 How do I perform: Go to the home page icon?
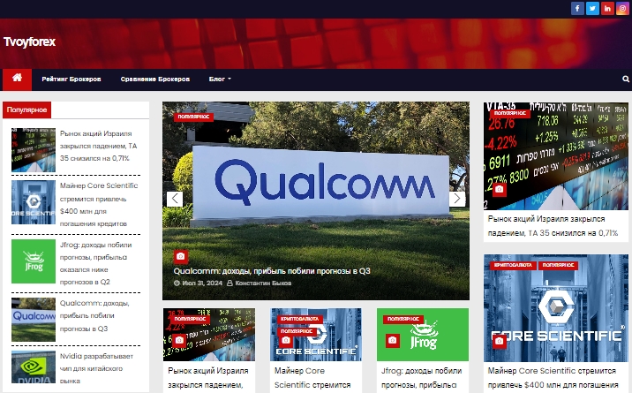(x=17, y=79)
